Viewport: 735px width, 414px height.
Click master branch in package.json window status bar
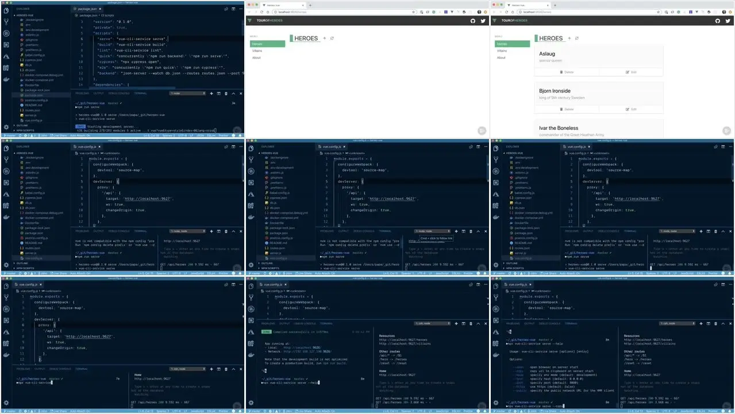(x=10, y=136)
